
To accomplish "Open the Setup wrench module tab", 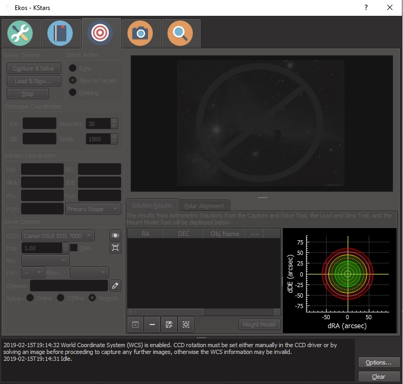I will 20,34.
